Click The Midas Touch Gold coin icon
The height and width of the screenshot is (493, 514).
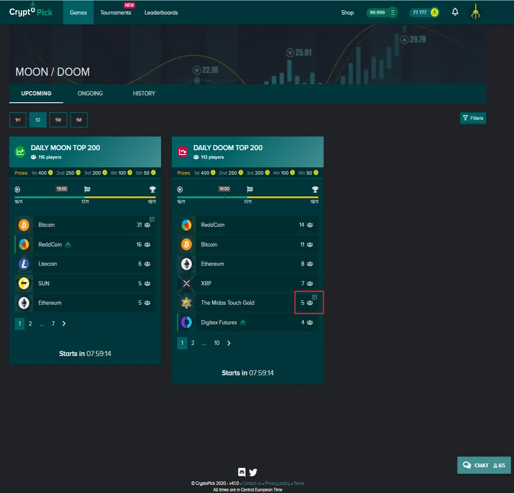pos(186,303)
